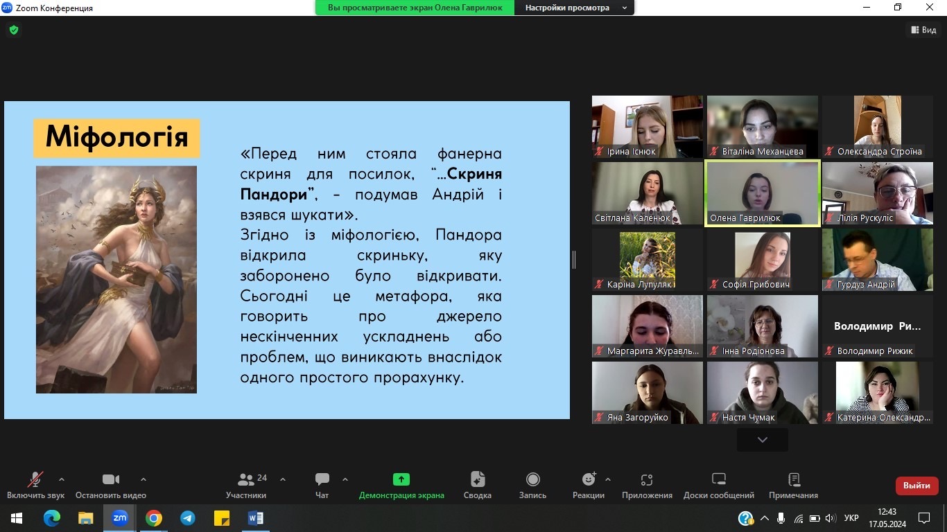
Task: Click the Pandora illustration on shared slide
Action: (116, 279)
